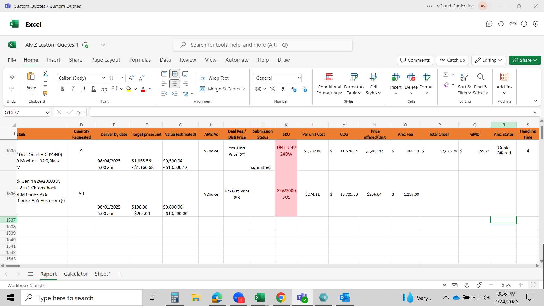Screen dimensions: 544x306
Task: Refresh the Teams tab content
Action: [501, 24]
